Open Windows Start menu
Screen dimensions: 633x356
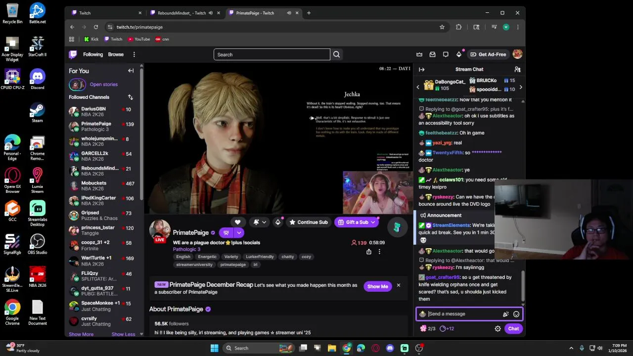click(214, 348)
